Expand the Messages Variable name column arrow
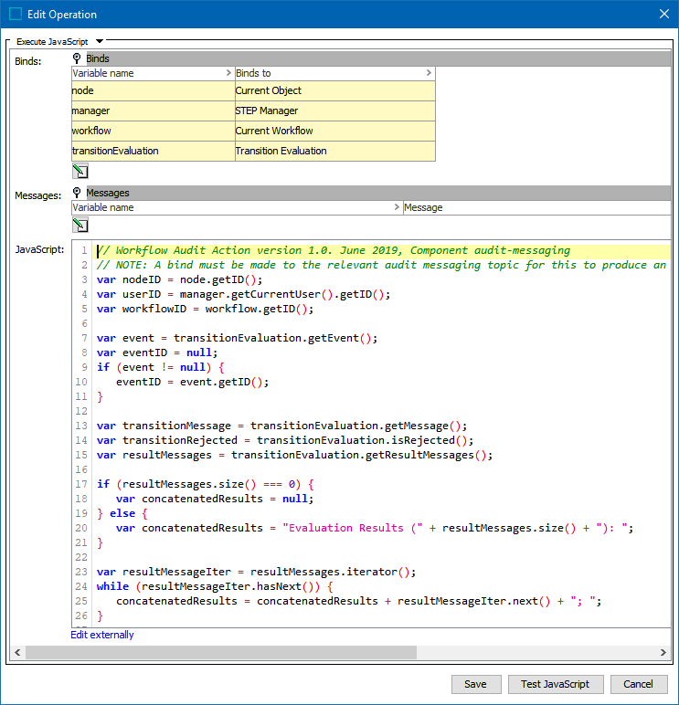 pyautogui.click(x=397, y=207)
